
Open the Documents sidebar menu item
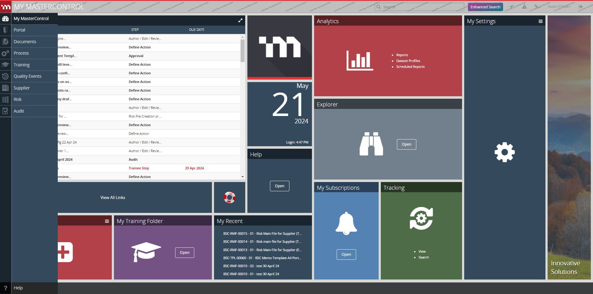pyautogui.click(x=25, y=42)
